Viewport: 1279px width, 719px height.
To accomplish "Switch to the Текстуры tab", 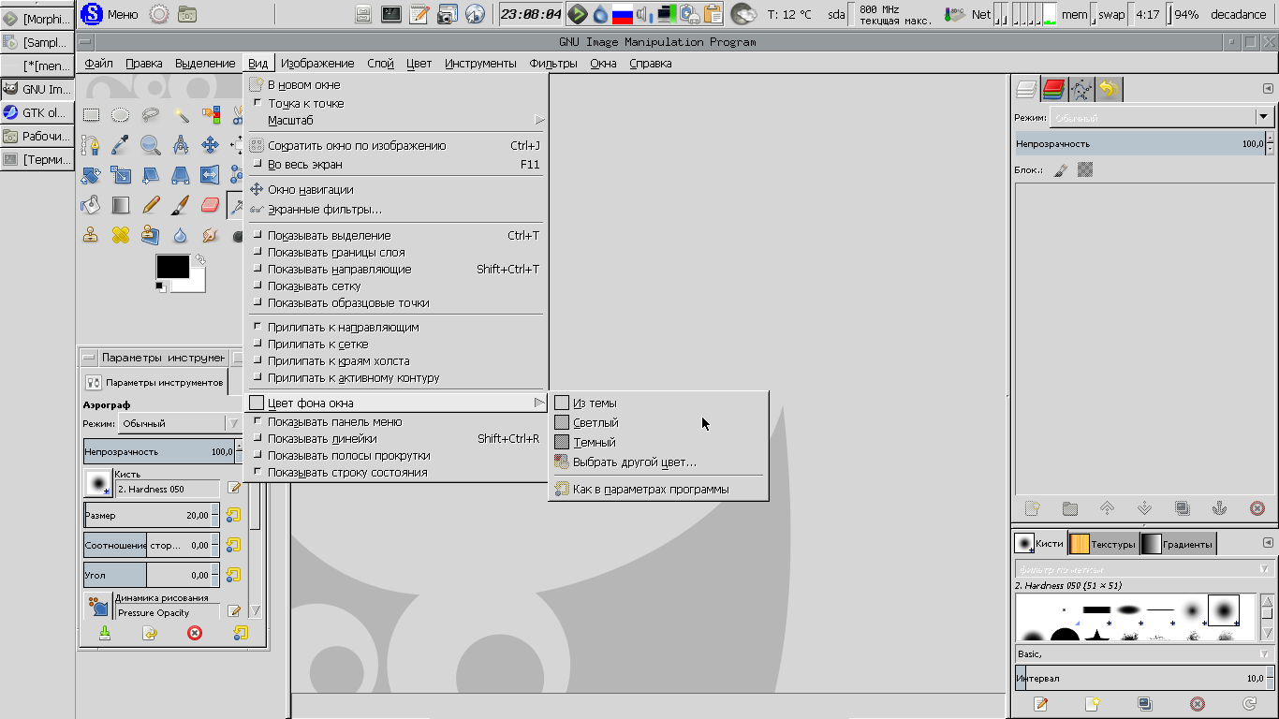I will click(1103, 544).
